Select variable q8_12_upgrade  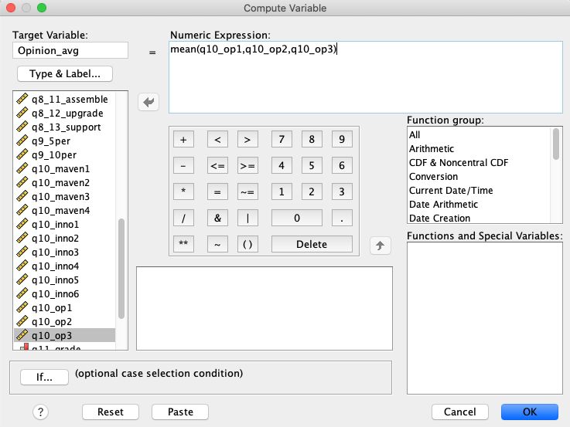point(65,114)
